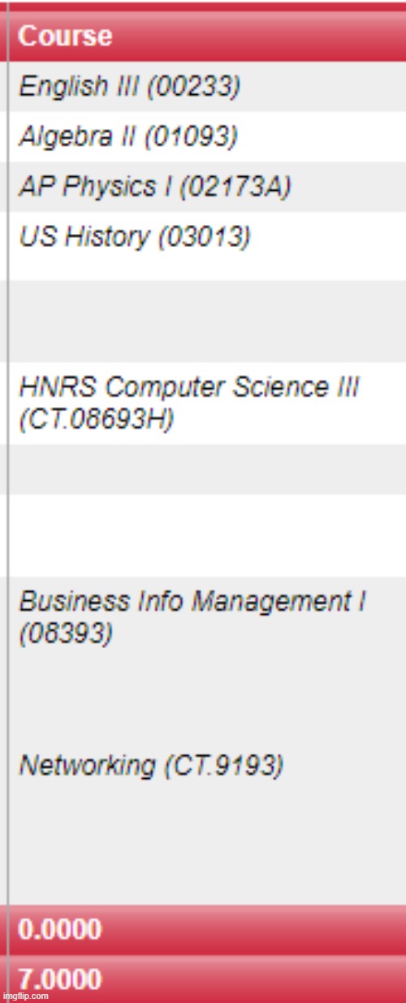406x1003 pixels.
Task: Click the blank white row above Business Info Management
Action: [x=207, y=536]
